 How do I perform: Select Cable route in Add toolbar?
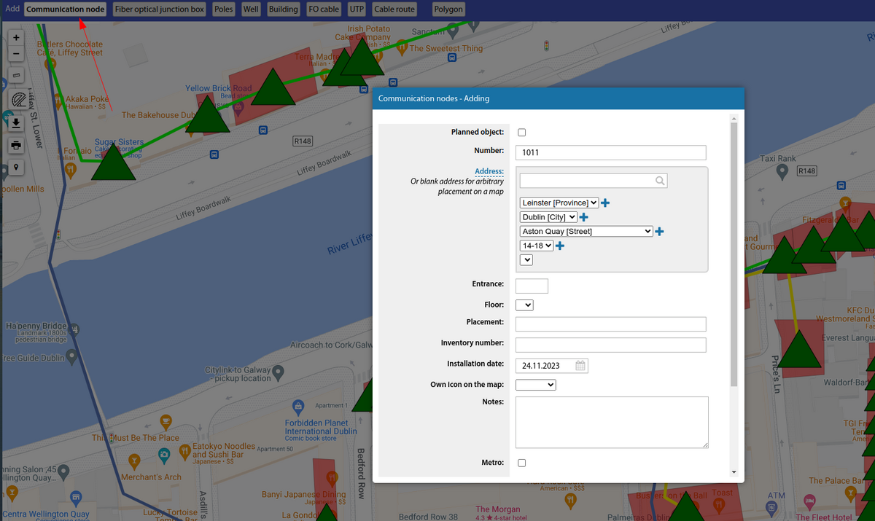pyautogui.click(x=394, y=9)
